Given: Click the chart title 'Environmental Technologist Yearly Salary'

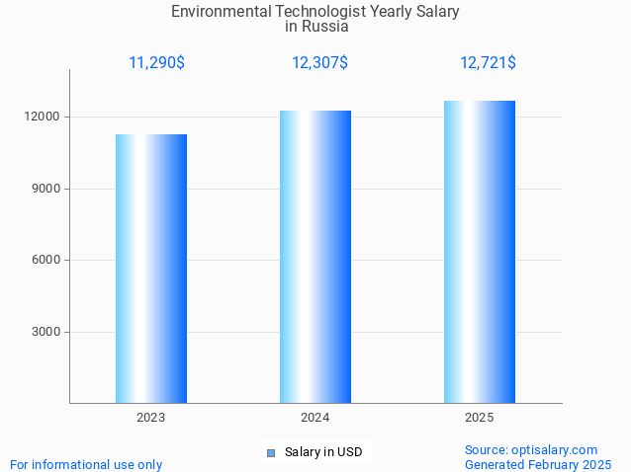Looking at the screenshot, I should tap(315, 11).
